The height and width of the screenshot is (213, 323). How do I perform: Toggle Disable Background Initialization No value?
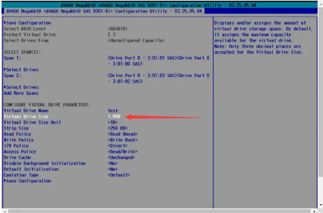coord(113,164)
